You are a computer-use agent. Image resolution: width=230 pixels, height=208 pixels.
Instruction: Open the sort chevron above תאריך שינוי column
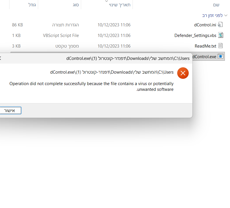(x=106, y=1)
